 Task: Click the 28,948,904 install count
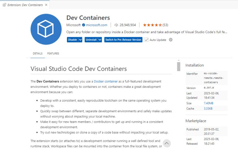[x=128, y=25]
